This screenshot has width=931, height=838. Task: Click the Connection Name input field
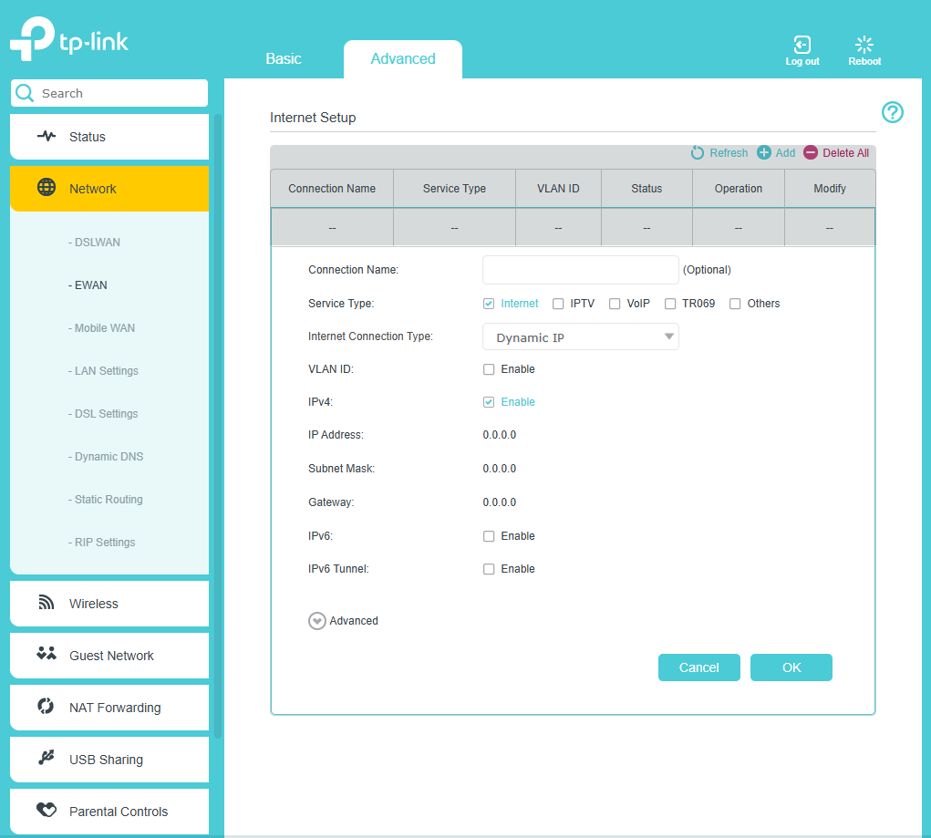pos(581,270)
